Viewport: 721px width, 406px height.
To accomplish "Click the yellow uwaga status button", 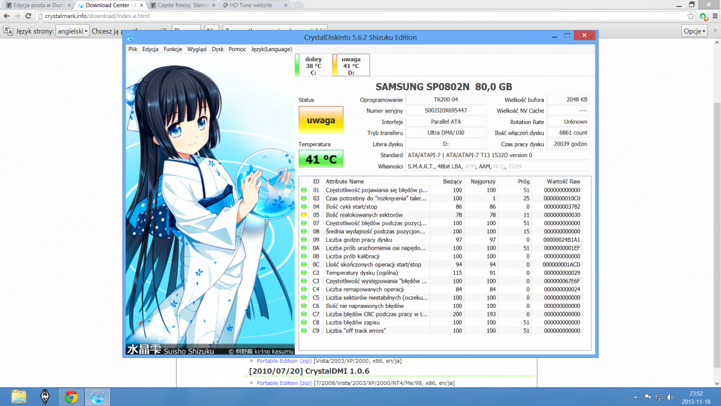I will click(321, 120).
